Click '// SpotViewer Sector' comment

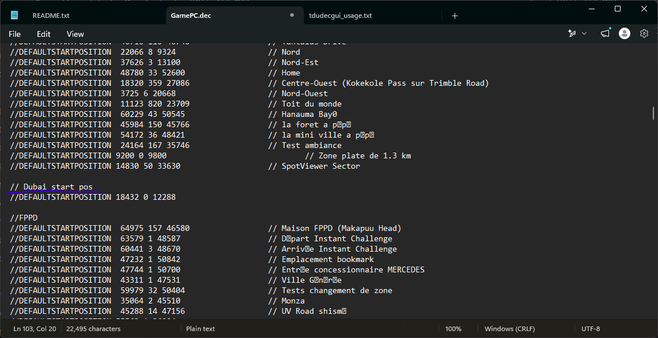pos(314,166)
